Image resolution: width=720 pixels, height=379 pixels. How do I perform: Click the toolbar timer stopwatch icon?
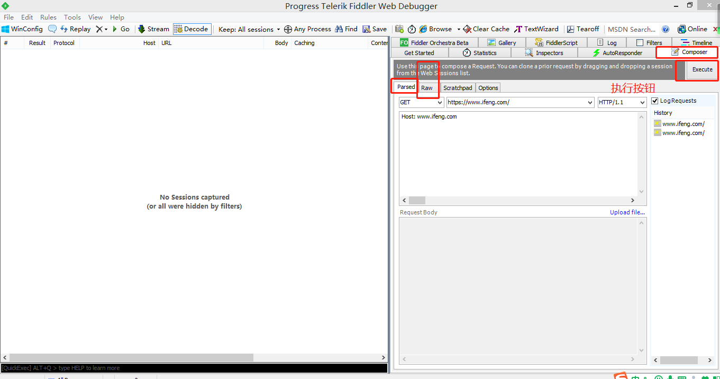tap(412, 29)
